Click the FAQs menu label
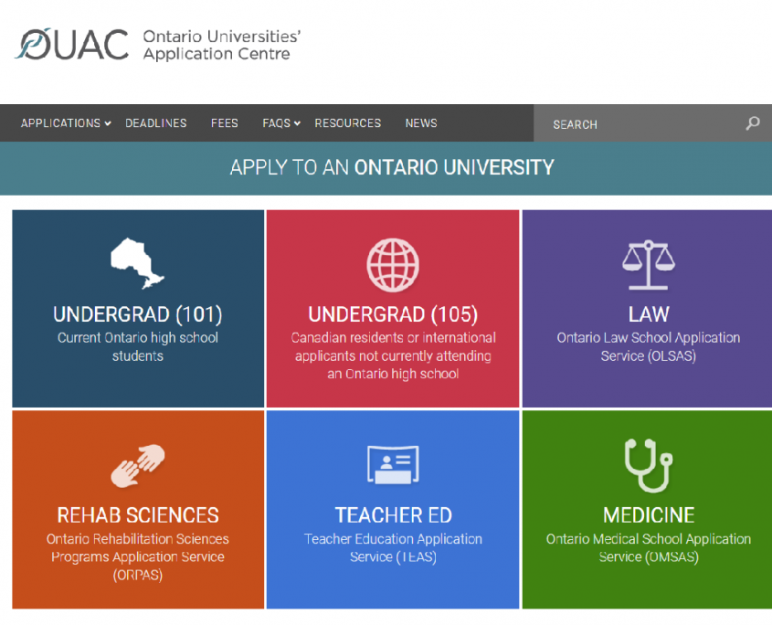The height and width of the screenshot is (625, 772). [277, 123]
